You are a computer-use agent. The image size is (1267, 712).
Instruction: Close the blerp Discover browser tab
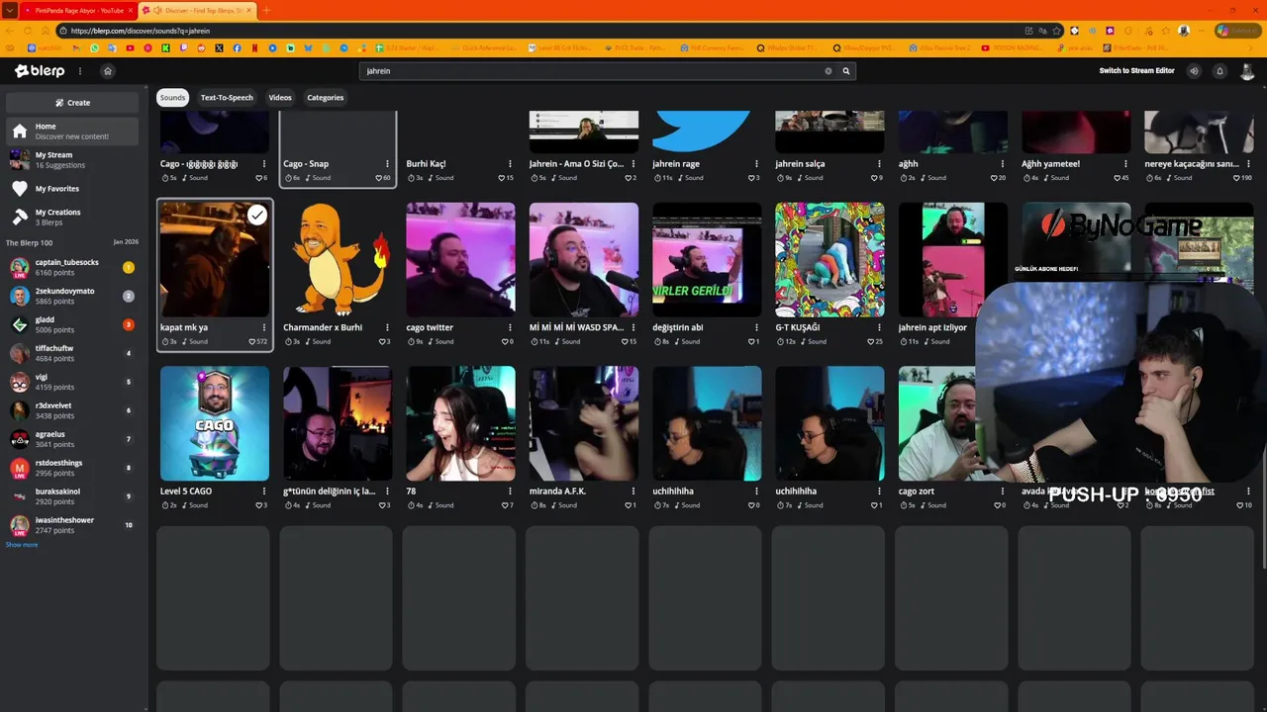[x=247, y=10]
